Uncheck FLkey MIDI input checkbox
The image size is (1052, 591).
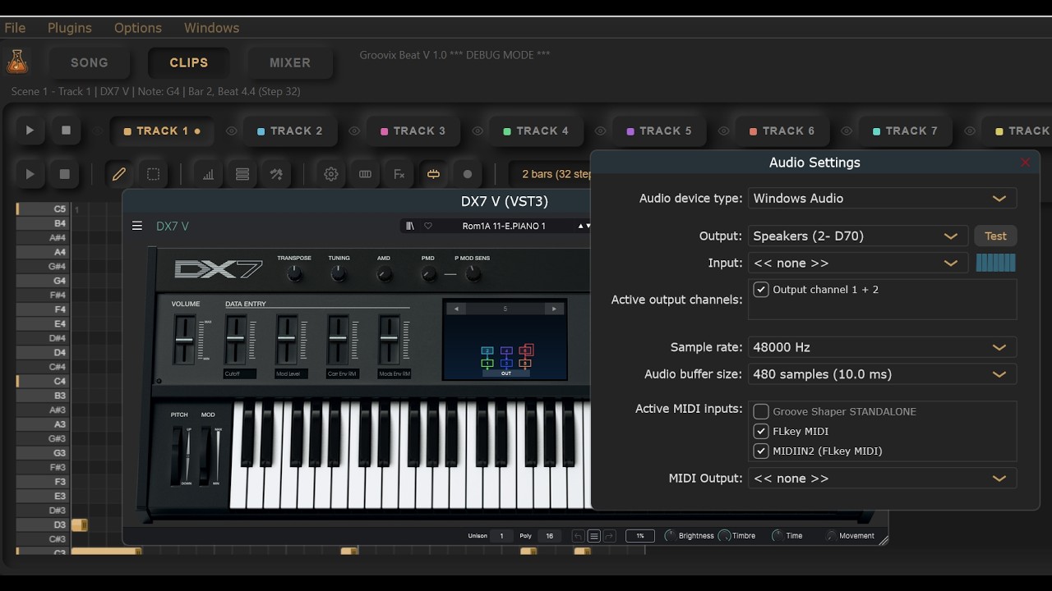point(761,432)
